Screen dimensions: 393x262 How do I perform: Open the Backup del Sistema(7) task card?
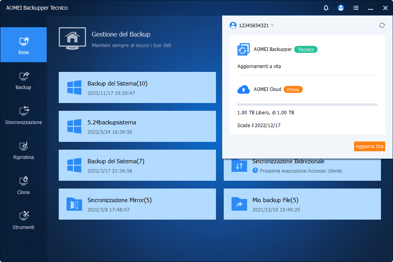tap(137, 165)
